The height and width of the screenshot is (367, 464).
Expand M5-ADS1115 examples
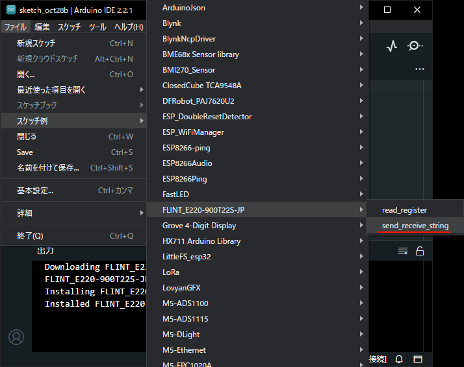(x=257, y=319)
